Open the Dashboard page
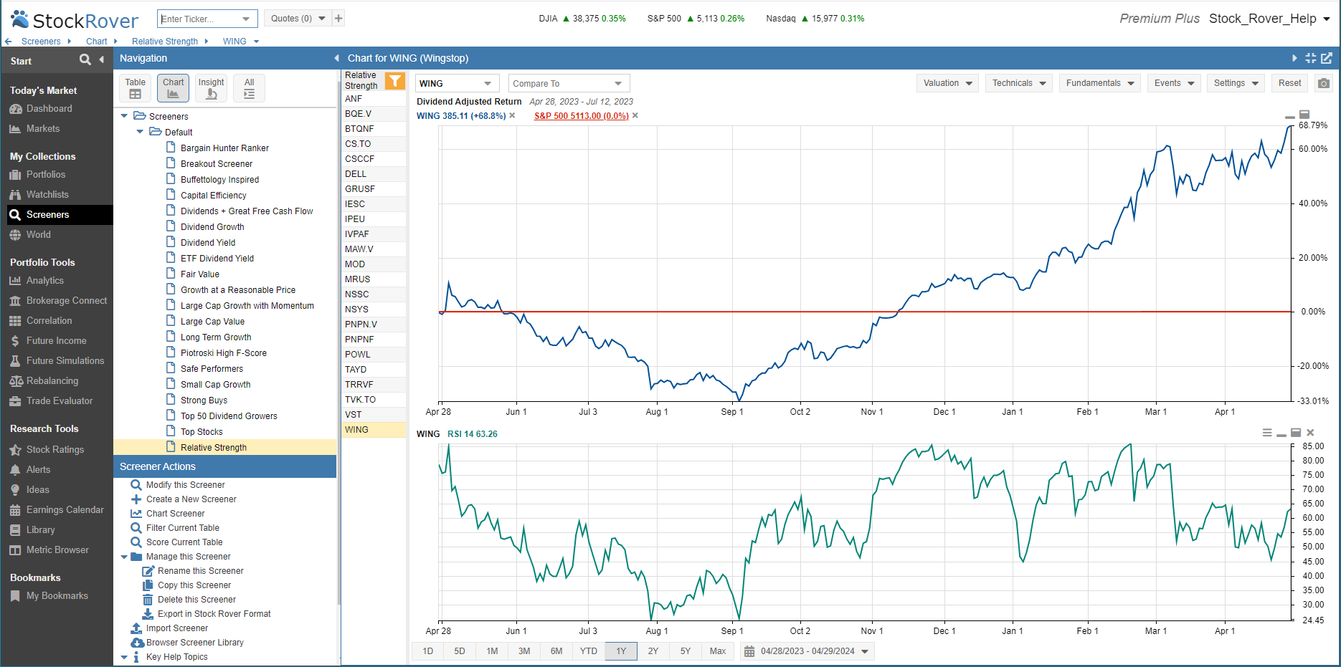Viewport: 1341px width, 667px height. (49, 109)
